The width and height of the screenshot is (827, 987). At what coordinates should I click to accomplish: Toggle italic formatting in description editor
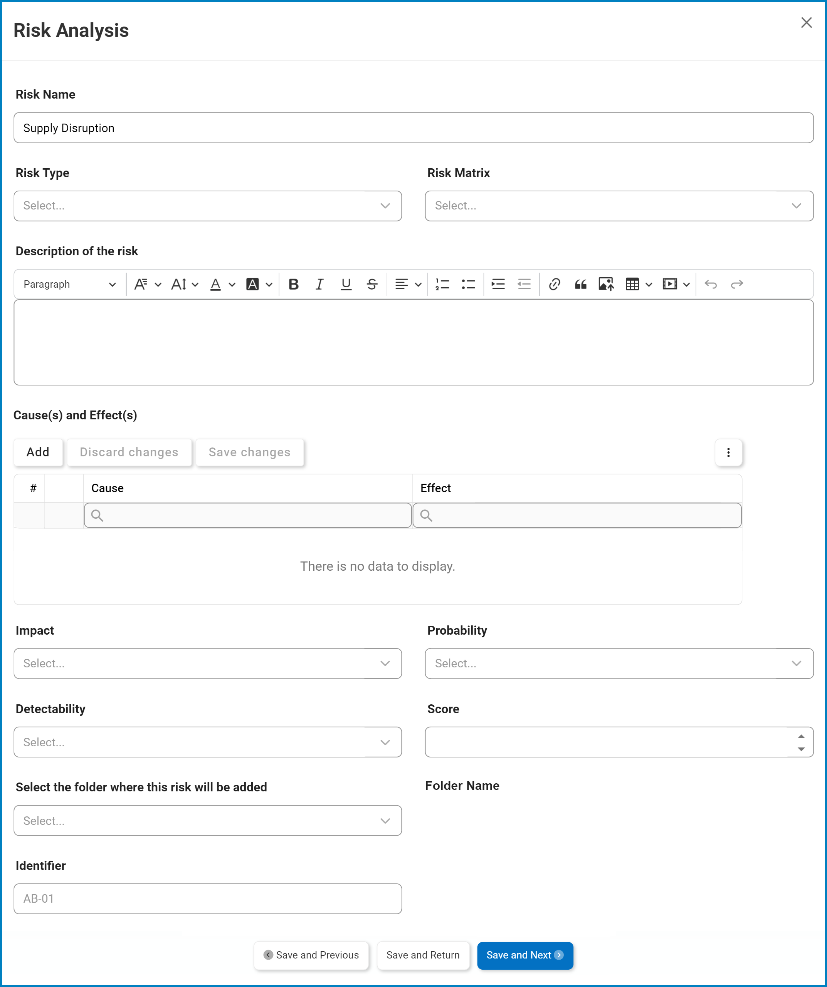[319, 284]
